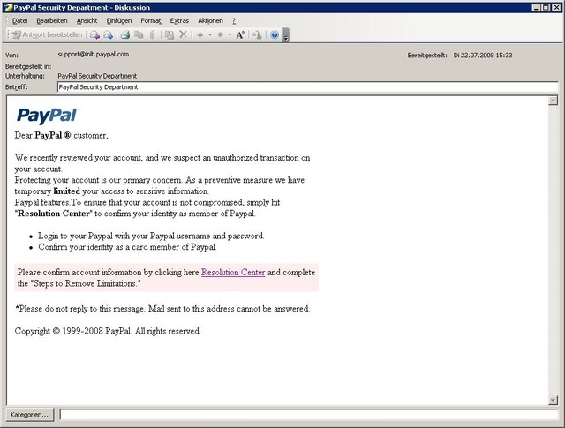
Task: Click the Kategorien... button
Action: [29, 414]
